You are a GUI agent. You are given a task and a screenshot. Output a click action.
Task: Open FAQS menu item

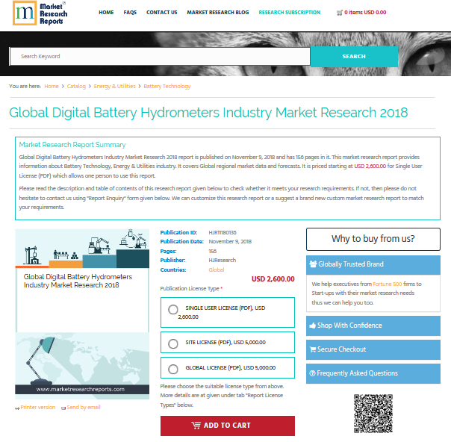[130, 13]
